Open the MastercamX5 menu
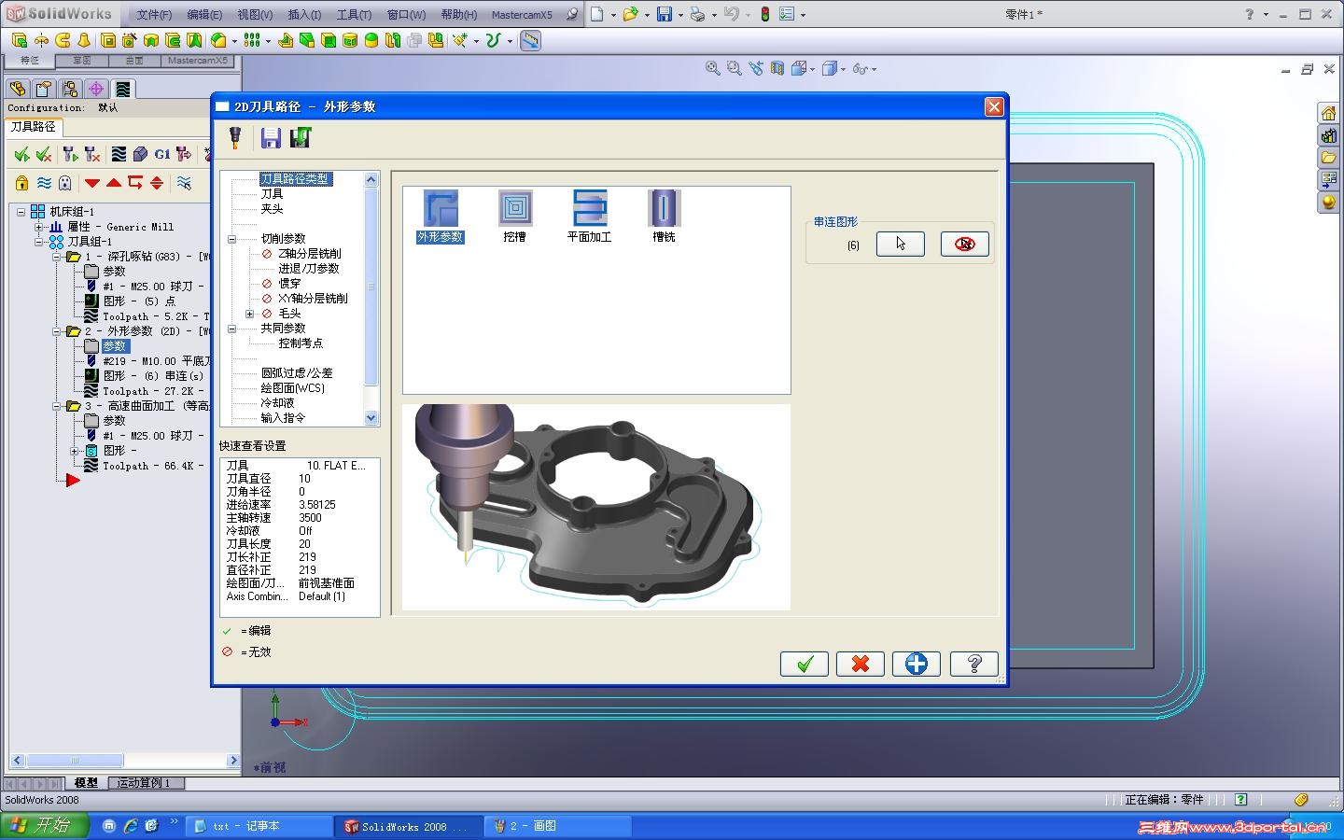The height and width of the screenshot is (840, 1344). point(522,15)
